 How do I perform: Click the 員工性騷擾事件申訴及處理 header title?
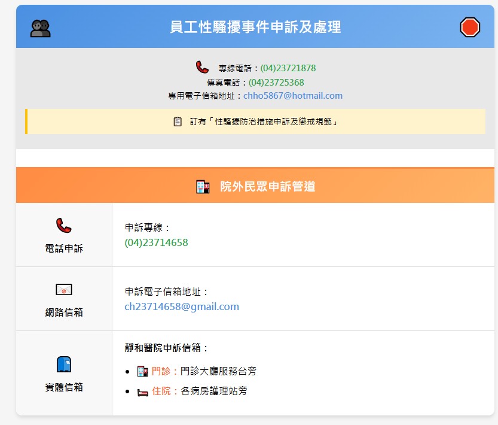coord(255,28)
